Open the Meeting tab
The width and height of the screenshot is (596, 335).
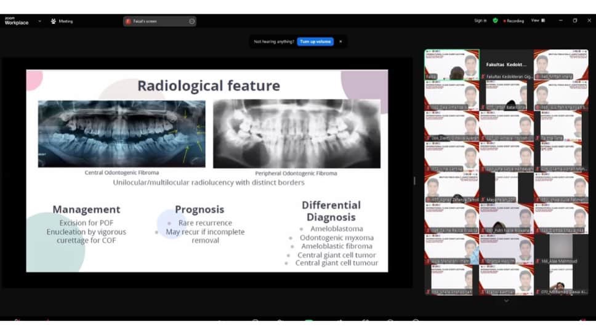(65, 21)
